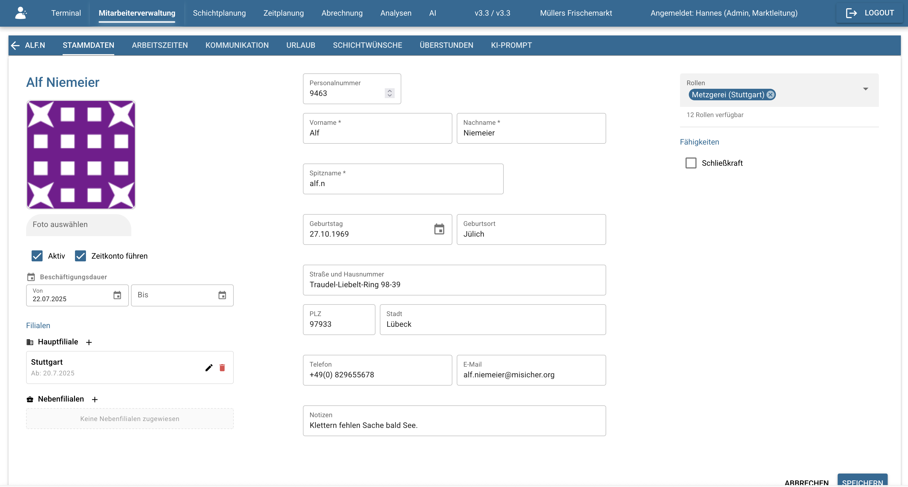Screen dimensions: 908x487
Task: Open the Rollen dropdown
Action: (866, 89)
